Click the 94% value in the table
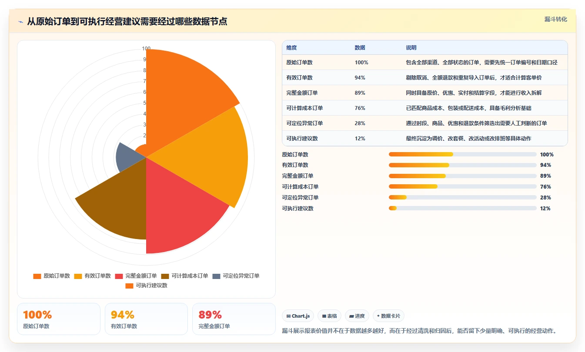Screen dimensions: 585x352 360,78
